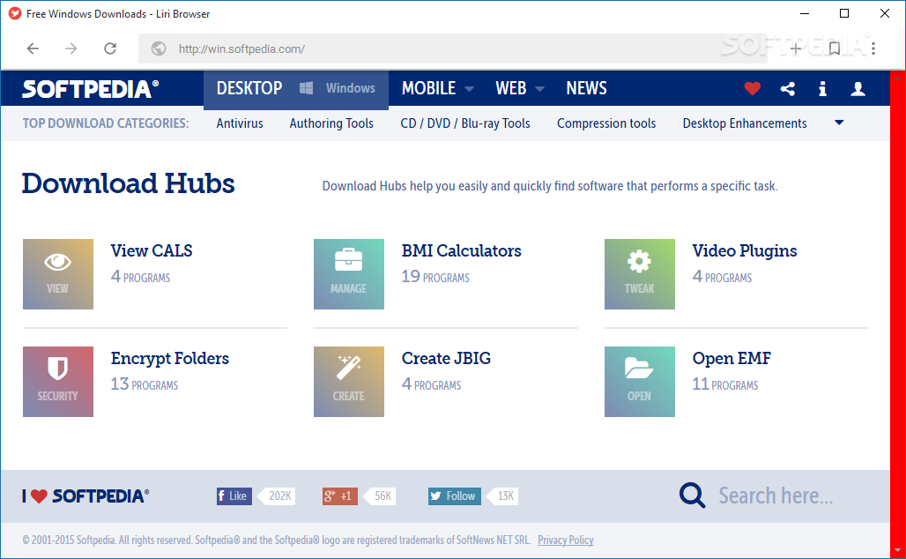The width and height of the screenshot is (906, 559).
Task: Click the magnifying glass search icon
Action: 692,496
